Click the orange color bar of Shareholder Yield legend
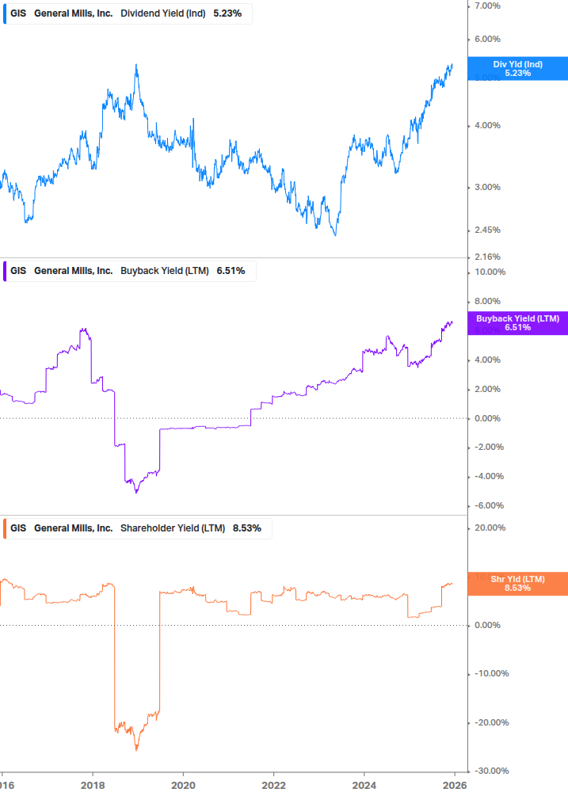The height and width of the screenshot is (796, 568). (x=5, y=528)
